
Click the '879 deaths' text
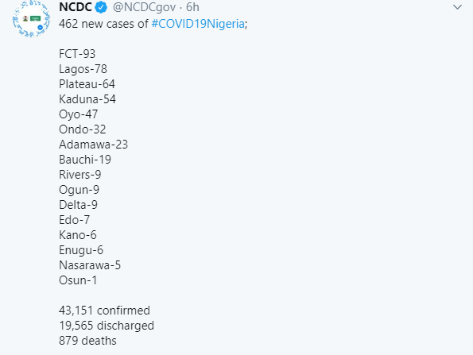click(x=87, y=341)
